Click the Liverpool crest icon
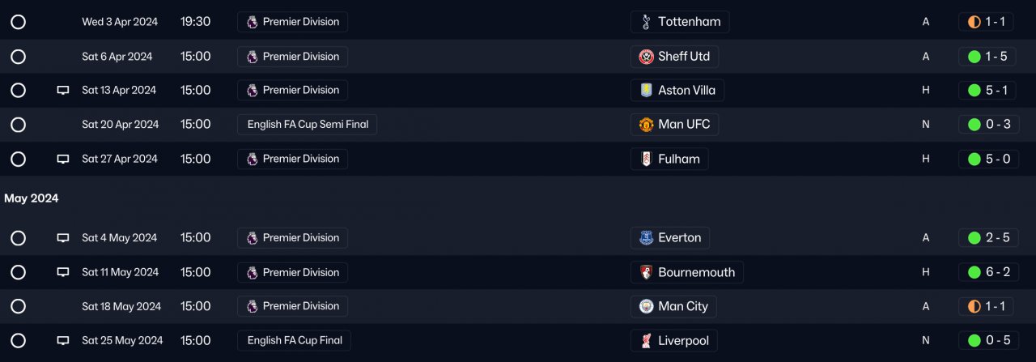1036x362 pixels. click(646, 341)
